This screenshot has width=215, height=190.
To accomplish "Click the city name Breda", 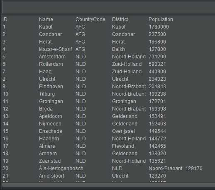I will (x=46, y=109).
